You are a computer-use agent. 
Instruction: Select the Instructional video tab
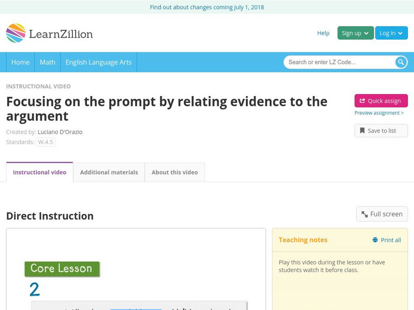[39, 172]
